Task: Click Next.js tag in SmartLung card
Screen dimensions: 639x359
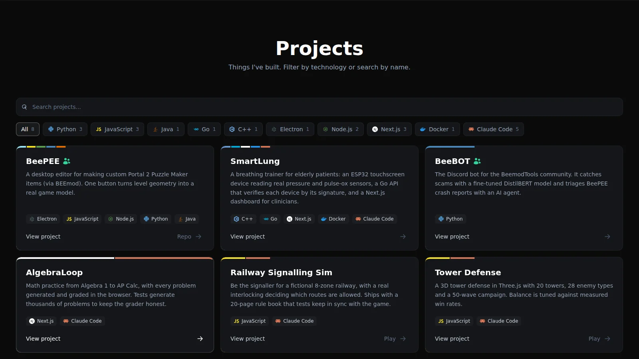Action: coord(299,219)
